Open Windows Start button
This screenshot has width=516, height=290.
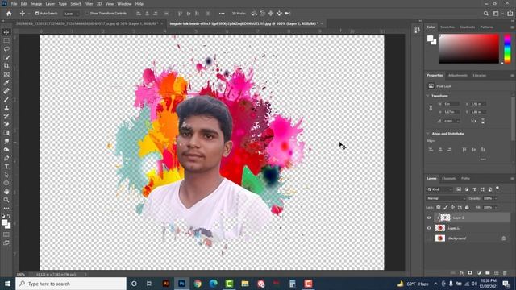point(7,284)
